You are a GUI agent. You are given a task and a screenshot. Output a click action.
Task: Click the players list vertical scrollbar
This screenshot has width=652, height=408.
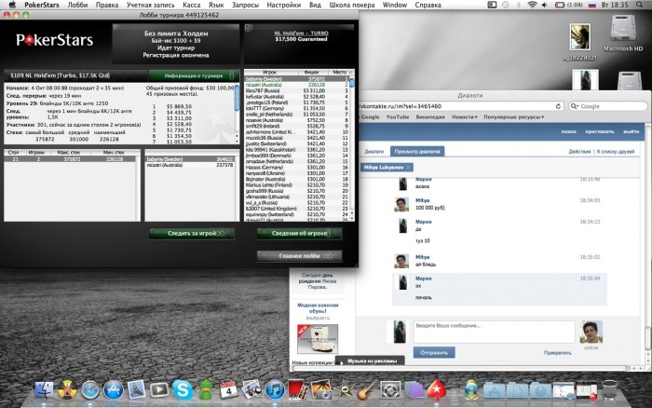(x=352, y=145)
